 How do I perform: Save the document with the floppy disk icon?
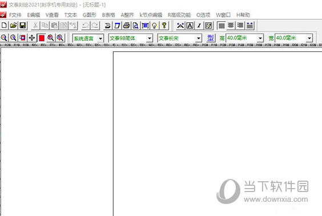[23, 26]
